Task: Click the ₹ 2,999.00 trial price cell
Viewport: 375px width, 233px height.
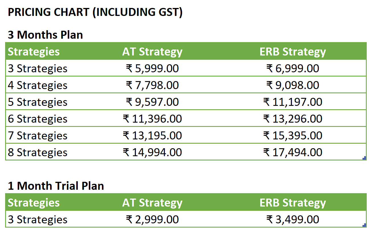Action: click(152, 220)
